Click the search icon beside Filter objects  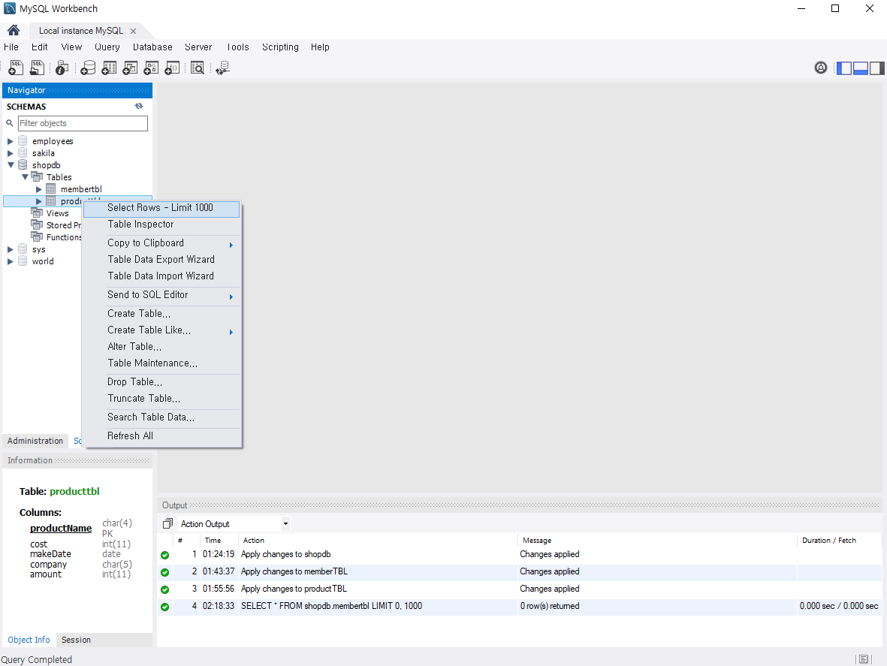click(x=10, y=123)
